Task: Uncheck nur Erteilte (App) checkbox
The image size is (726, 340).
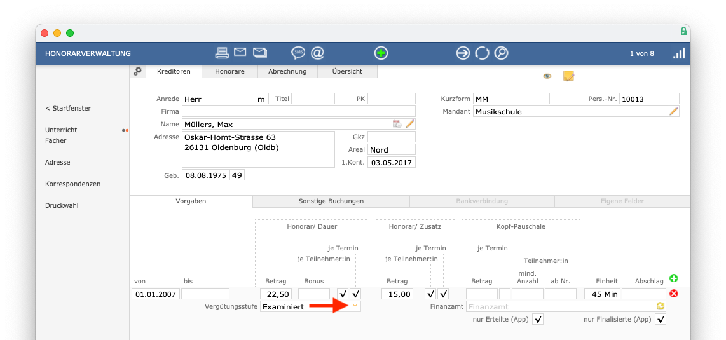Action: 538,319
